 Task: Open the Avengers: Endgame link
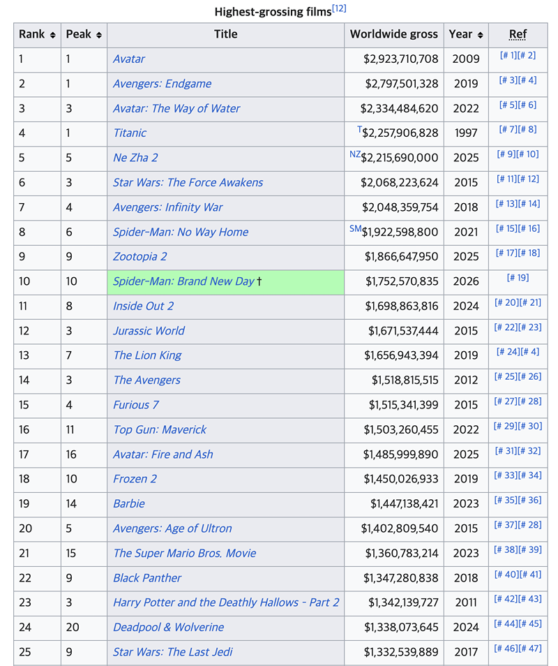pos(162,84)
